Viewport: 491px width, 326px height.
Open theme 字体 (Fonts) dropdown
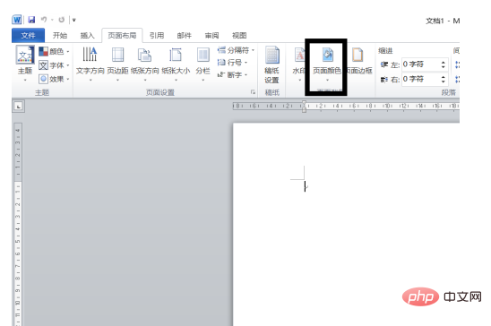tap(54, 65)
